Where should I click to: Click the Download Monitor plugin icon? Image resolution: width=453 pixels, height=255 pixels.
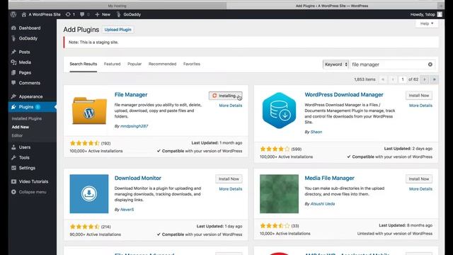[x=89, y=193]
